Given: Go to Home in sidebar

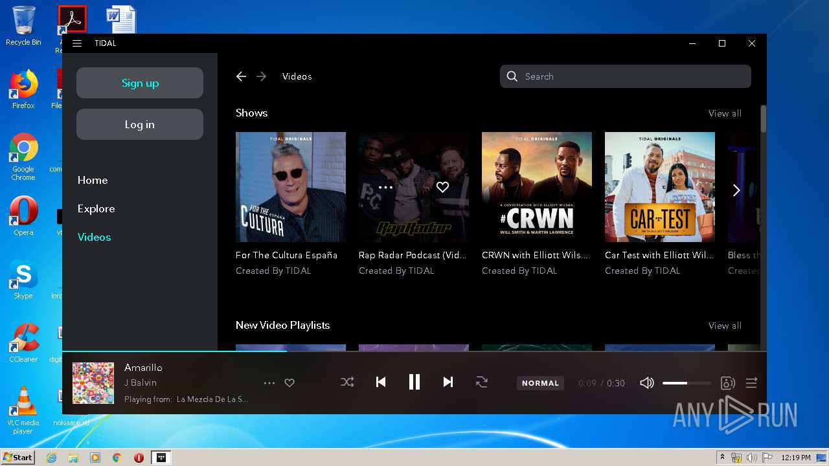Looking at the screenshot, I should (x=93, y=180).
